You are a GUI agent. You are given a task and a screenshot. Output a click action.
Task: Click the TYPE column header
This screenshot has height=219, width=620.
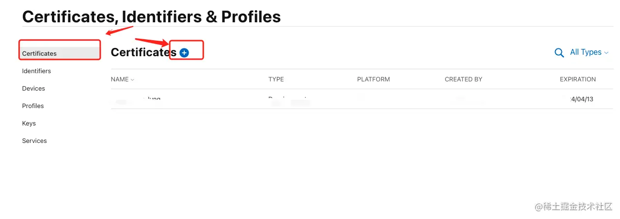(x=276, y=79)
